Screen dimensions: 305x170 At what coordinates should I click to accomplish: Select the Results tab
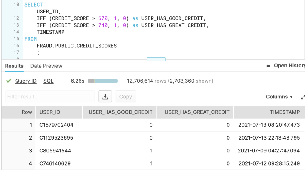tap(14, 66)
